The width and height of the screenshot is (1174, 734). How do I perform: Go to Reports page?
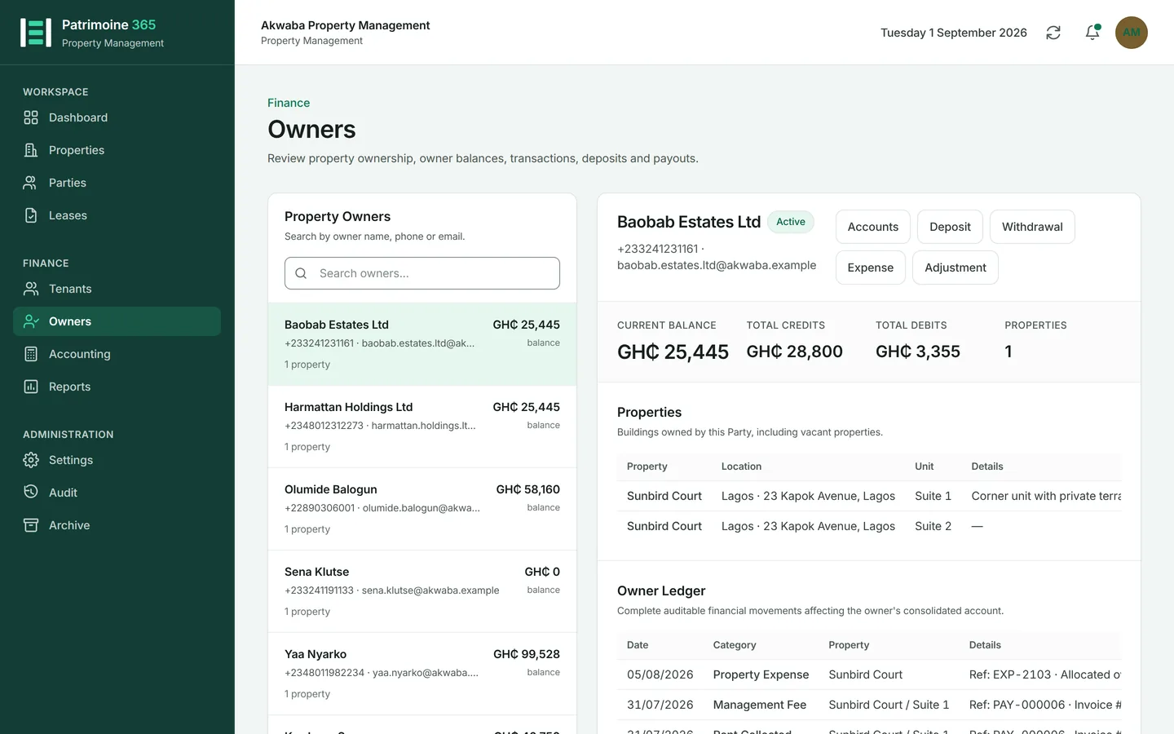pyautogui.click(x=117, y=387)
